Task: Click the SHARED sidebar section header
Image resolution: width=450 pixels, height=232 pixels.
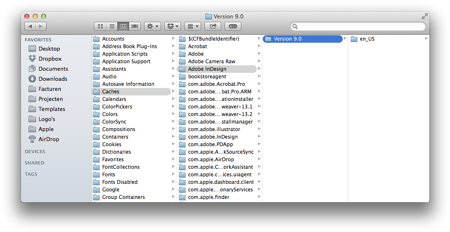Action: 34,163
